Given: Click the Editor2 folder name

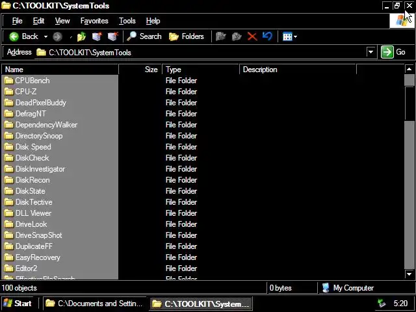Looking at the screenshot, I should [26, 268].
